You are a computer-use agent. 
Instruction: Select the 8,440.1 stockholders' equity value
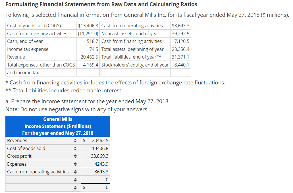[180, 65]
